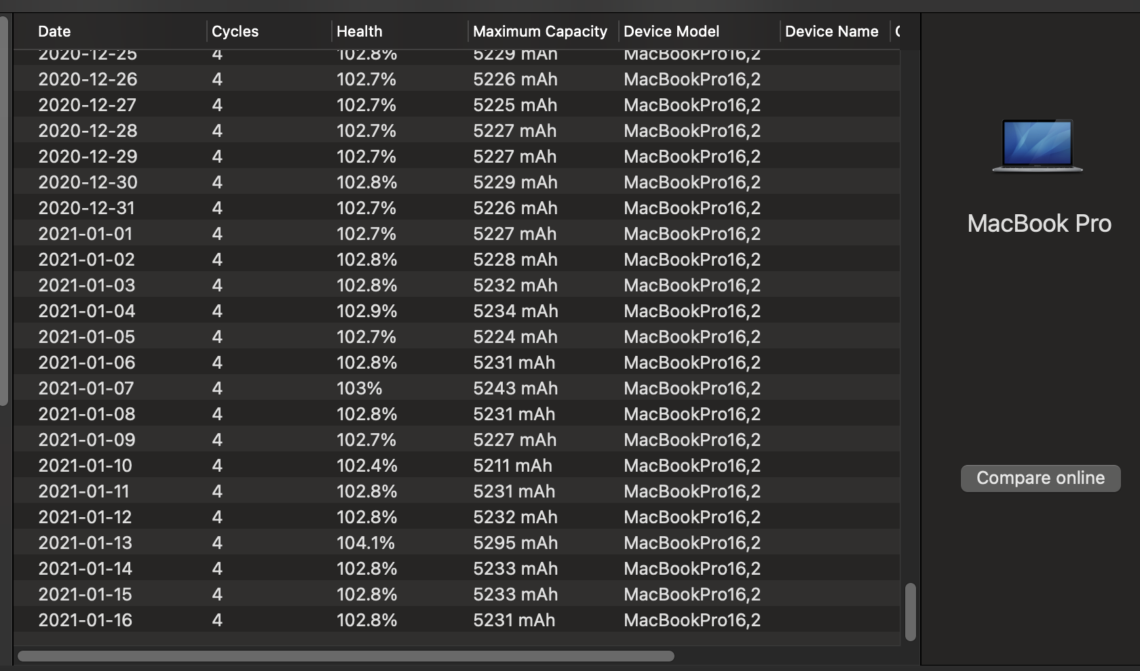Image resolution: width=1140 pixels, height=671 pixels.
Task: Select the row dated 2021-01-05
Action: click(457, 337)
